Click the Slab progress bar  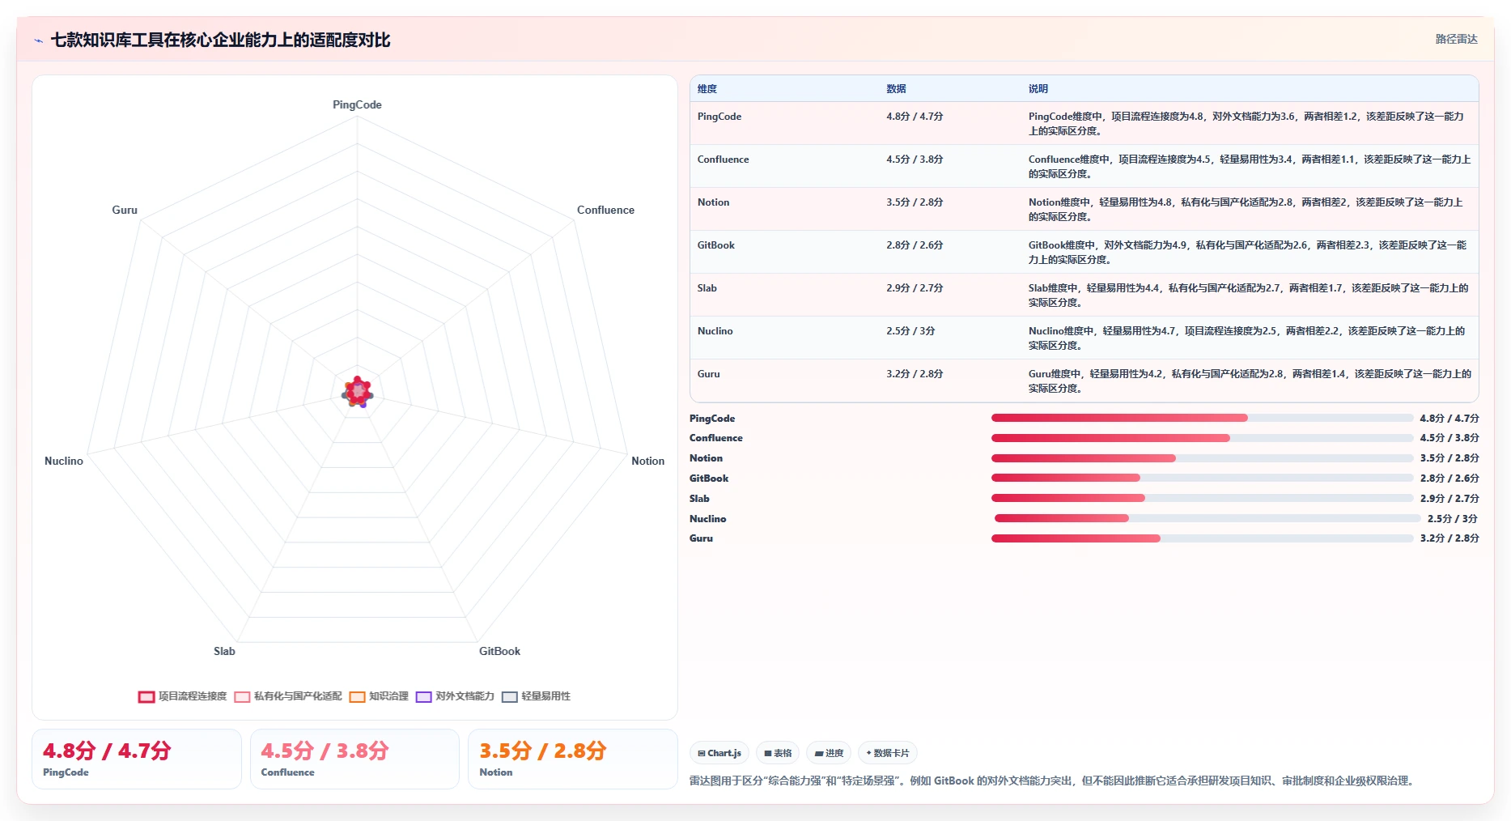coord(1202,498)
